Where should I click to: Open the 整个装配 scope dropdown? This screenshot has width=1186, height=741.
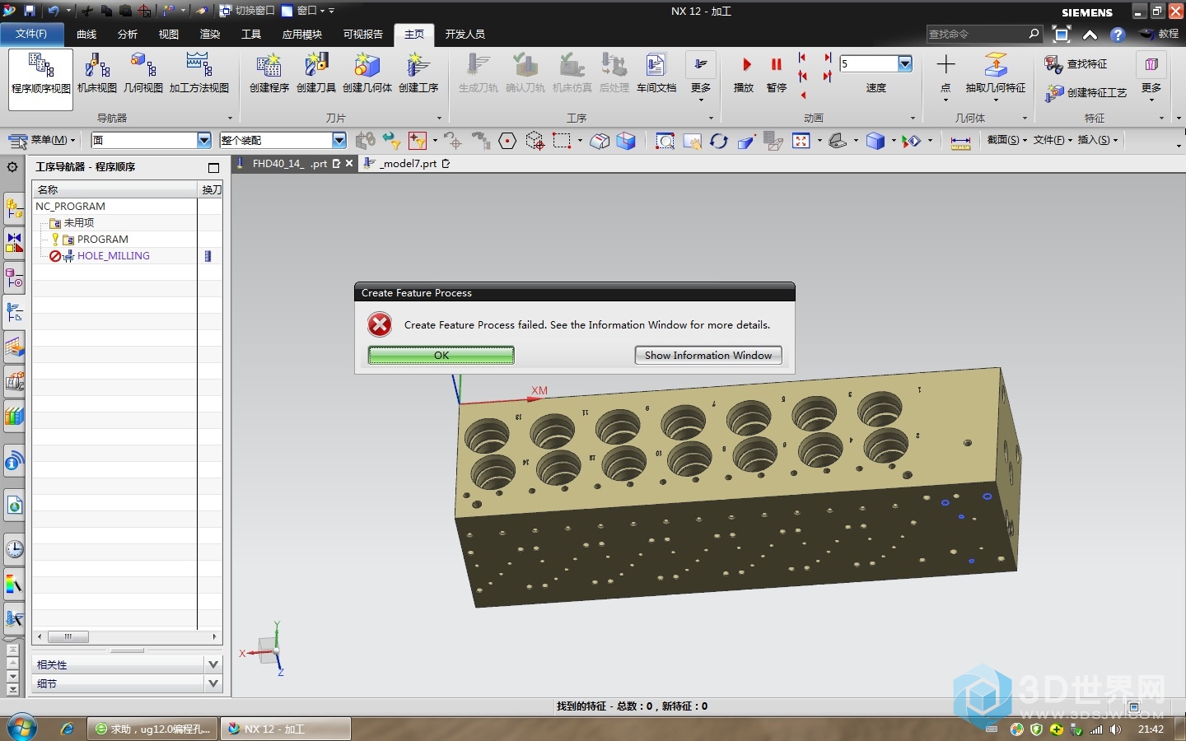click(339, 141)
